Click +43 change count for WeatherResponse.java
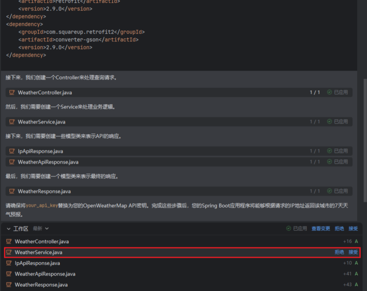The width and height of the screenshot is (367, 291). 348,285
